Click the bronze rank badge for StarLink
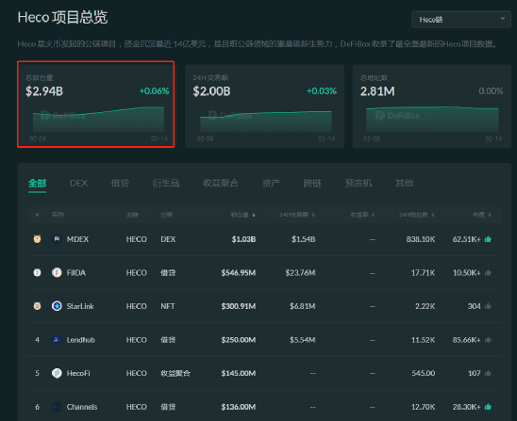Viewport: 517px width, 421px height. coord(37,306)
